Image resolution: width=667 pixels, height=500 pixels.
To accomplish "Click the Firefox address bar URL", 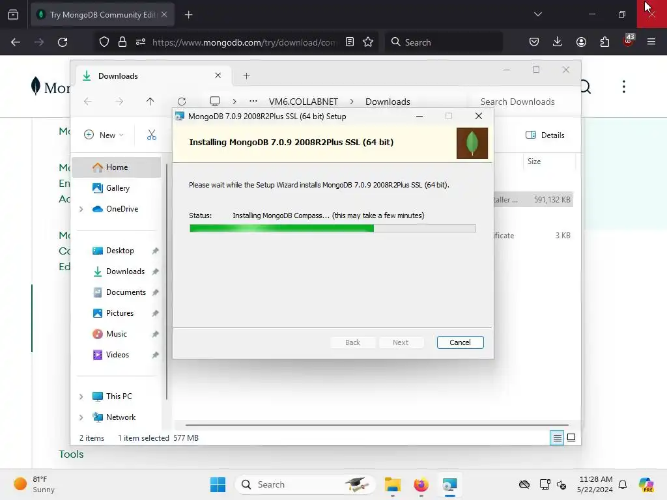I will (x=245, y=42).
